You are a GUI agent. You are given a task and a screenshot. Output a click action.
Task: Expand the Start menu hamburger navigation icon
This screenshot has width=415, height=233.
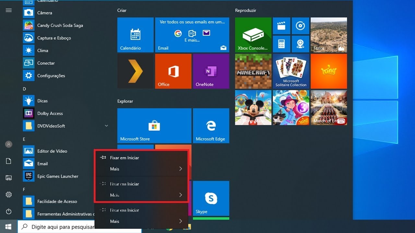9,10
